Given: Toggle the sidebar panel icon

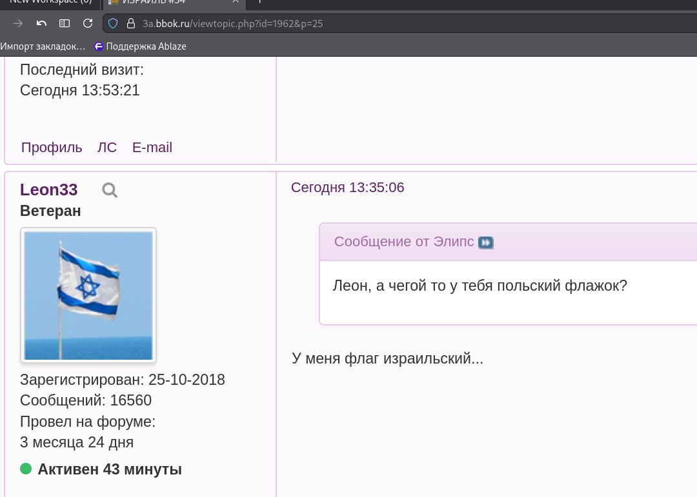Looking at the screenshot, I should click(65, 23).
